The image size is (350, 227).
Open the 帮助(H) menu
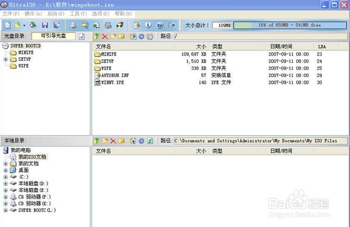point(123,13)
